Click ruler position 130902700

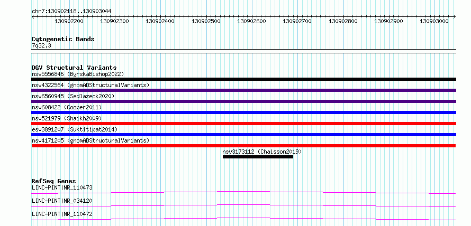click(x=297, y=21)
